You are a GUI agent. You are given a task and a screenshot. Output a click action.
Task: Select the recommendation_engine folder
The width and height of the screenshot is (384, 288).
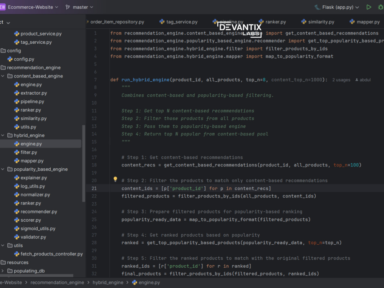click(33, 67)
